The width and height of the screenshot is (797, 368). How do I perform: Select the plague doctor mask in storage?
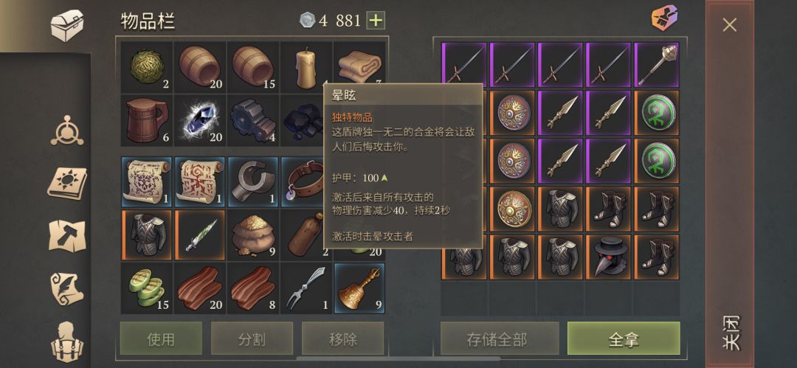(608, 257)
